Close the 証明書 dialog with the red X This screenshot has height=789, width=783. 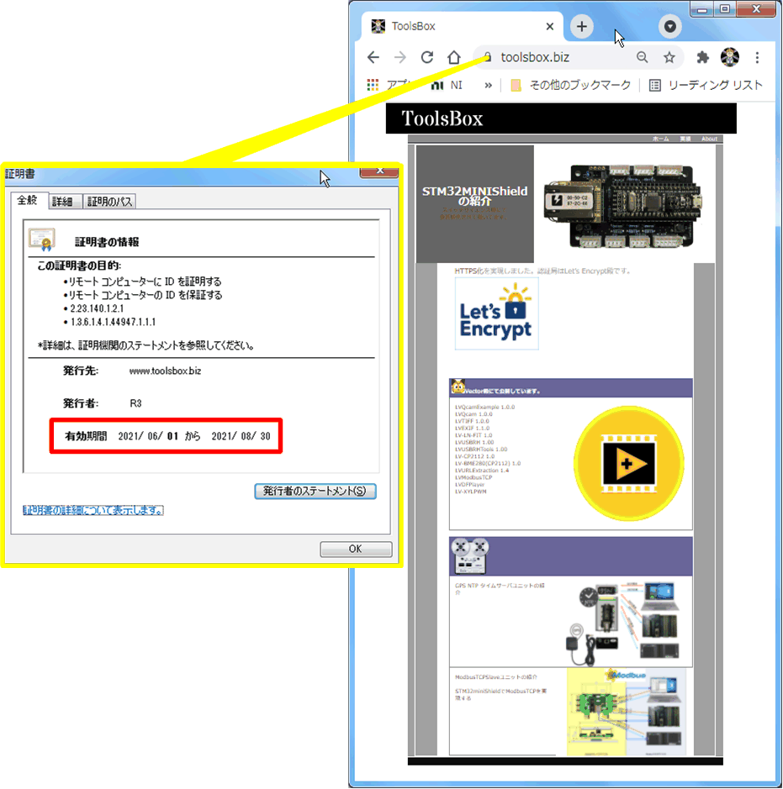click(379, 172)
